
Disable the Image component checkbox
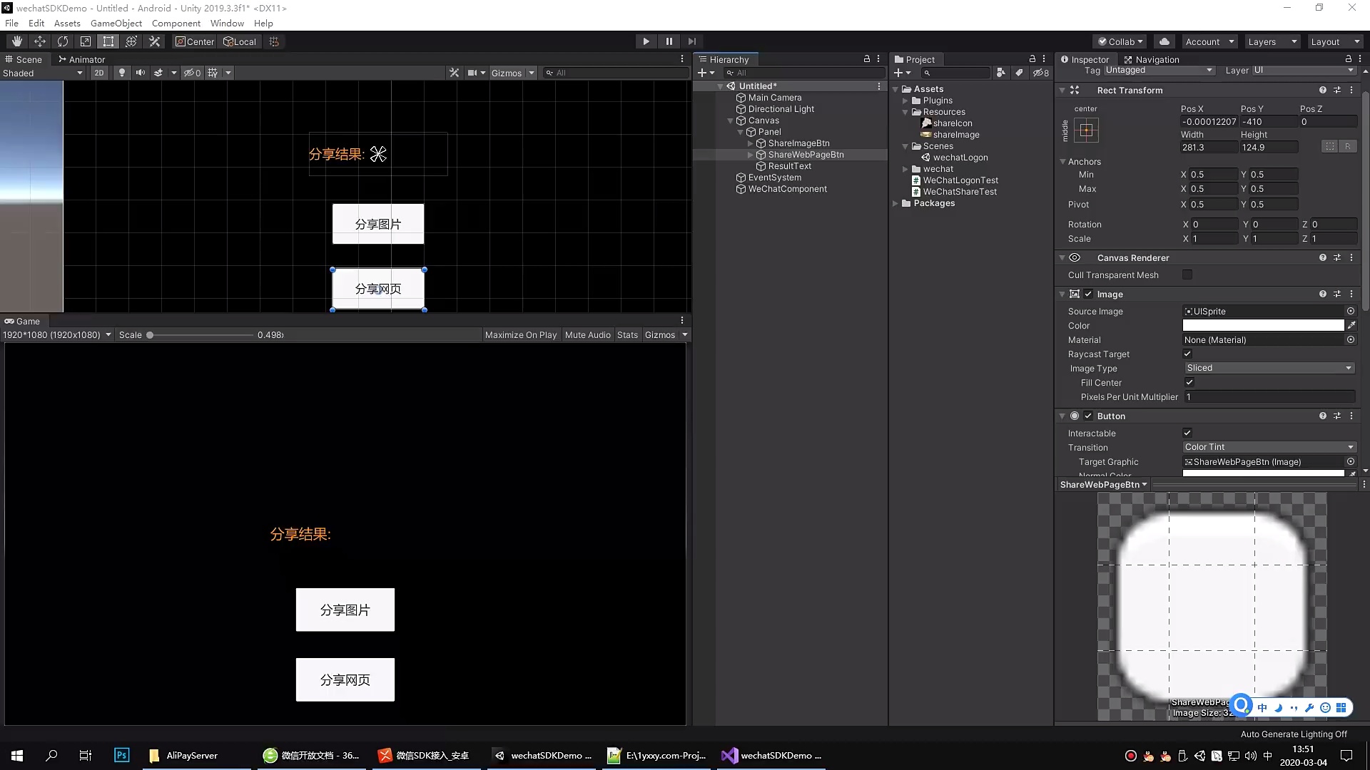[x=1088, y=294]
